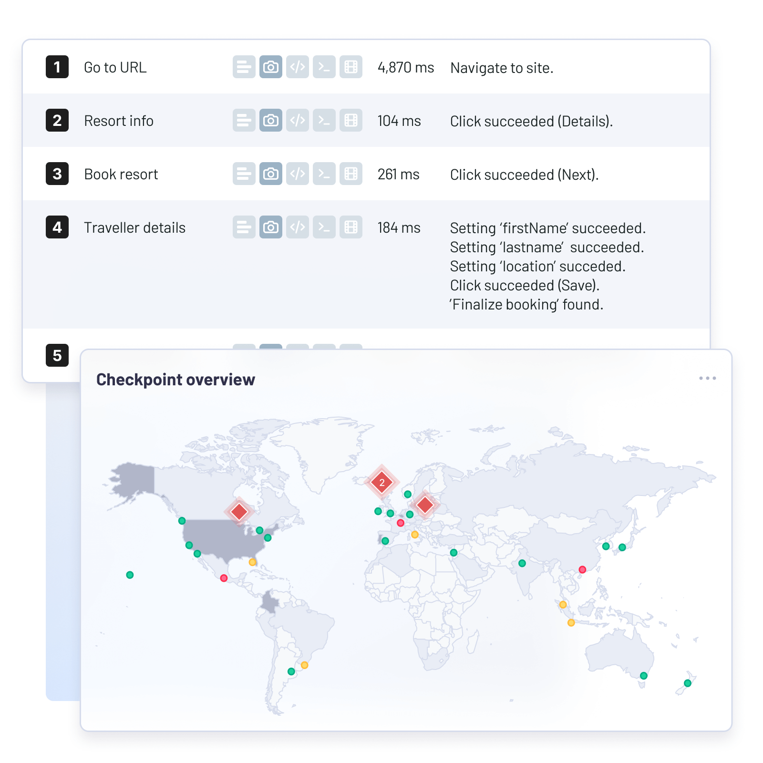View logs for the Go to URL step
763x763 pixels.
click(x=244, y=67)
